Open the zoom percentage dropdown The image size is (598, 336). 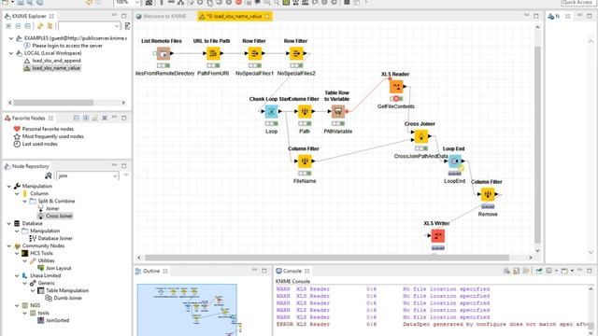click(x=137, y=2)
